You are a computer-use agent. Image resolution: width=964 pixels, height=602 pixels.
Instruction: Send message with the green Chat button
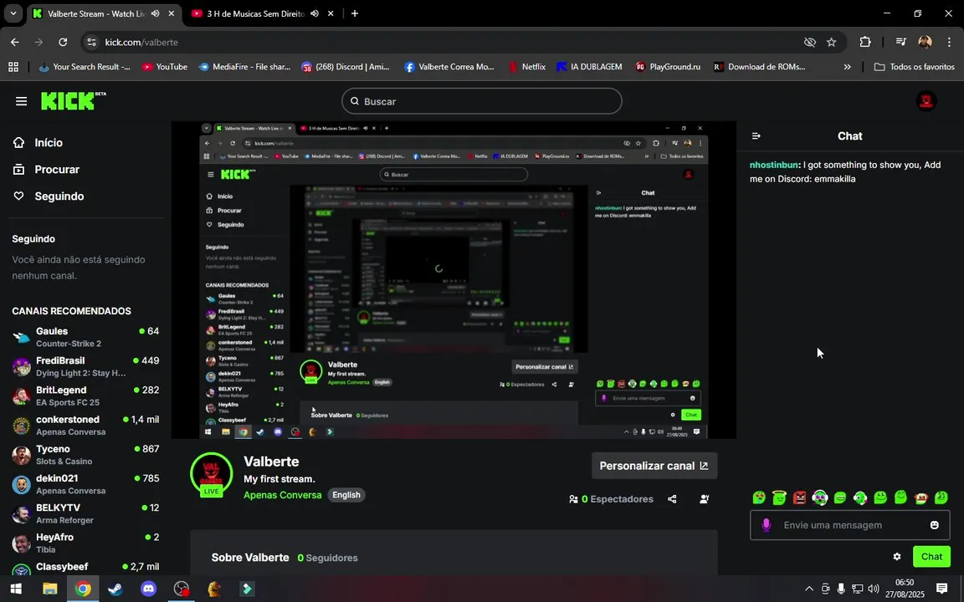[931, 557]
